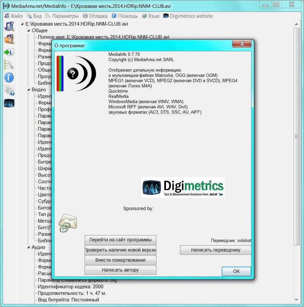Select the Видео tree node label
This screenshot has width=304, height=307.
tap(39, 90)
